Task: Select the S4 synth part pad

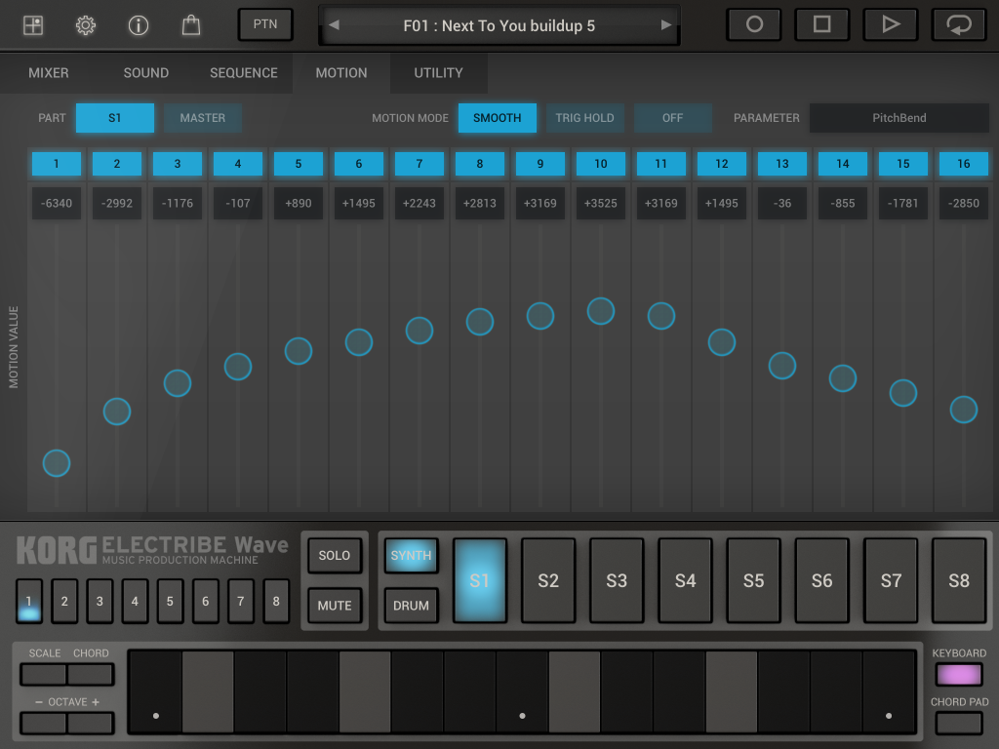Action: 685,580
